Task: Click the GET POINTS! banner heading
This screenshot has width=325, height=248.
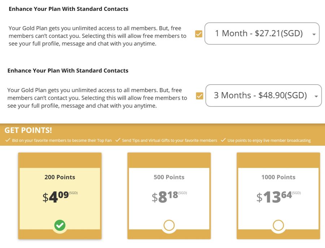Action: pyautogui.click(x=28, y=130)
